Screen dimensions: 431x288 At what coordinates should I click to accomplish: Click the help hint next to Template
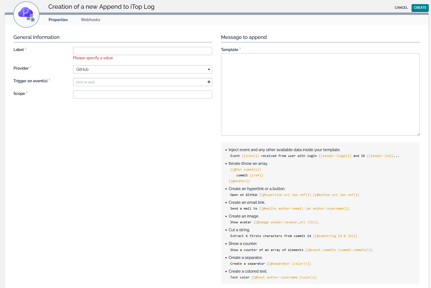(240, 49)
